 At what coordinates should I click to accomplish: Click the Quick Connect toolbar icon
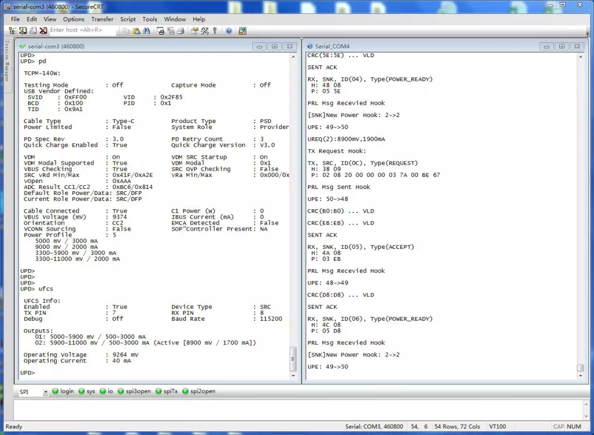23,31
